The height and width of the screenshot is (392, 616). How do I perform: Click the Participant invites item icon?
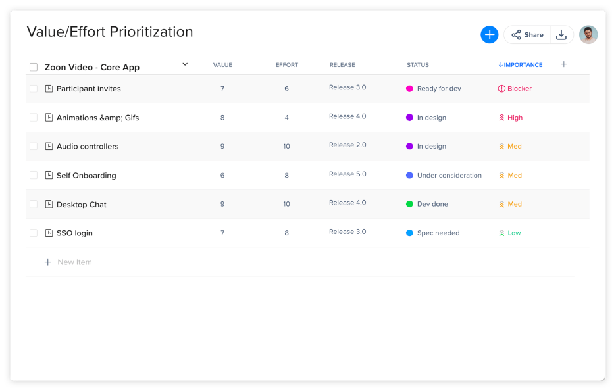(x=49, y=89)
